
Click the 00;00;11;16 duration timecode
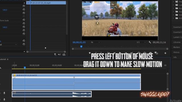tap(159, 42)
